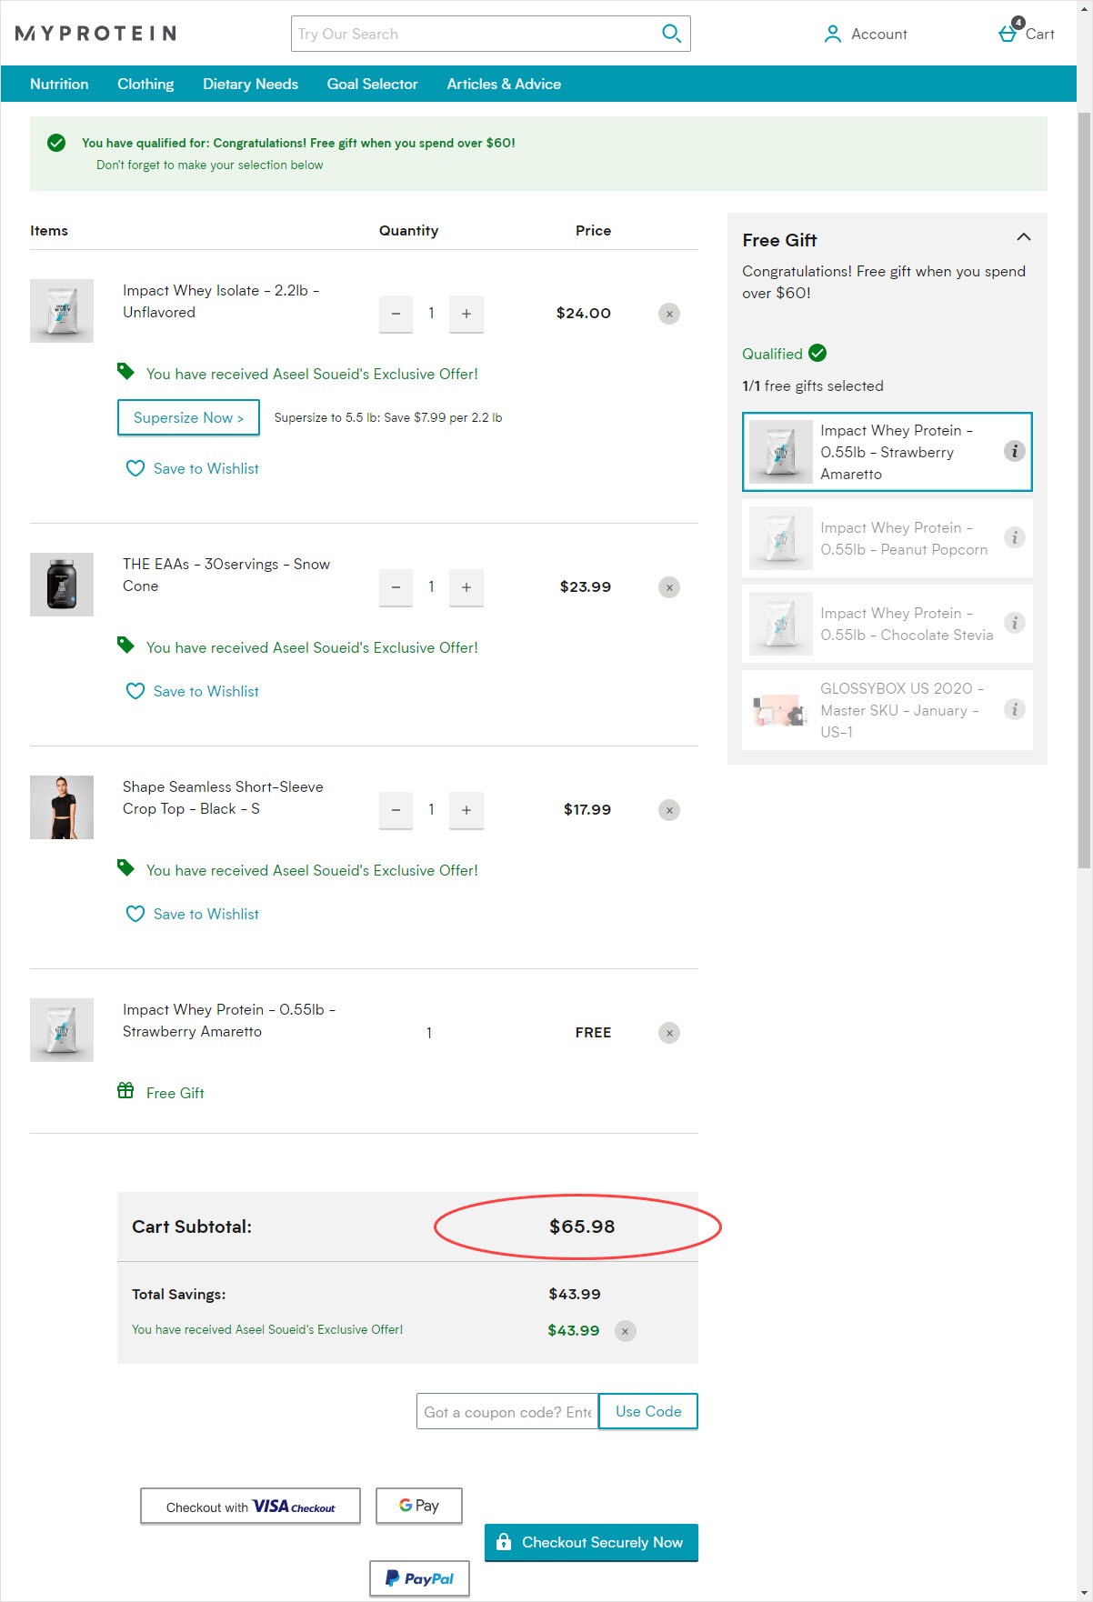This screenshot has width=1093, height=1602.
Task: Open Impact Whey Isolate product thumbnail
Action: [x=62, y=311]
